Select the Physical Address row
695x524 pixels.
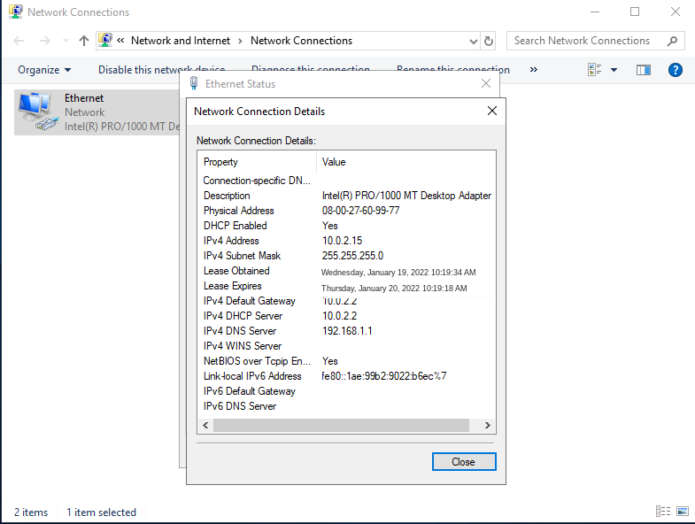coord(346,211)
